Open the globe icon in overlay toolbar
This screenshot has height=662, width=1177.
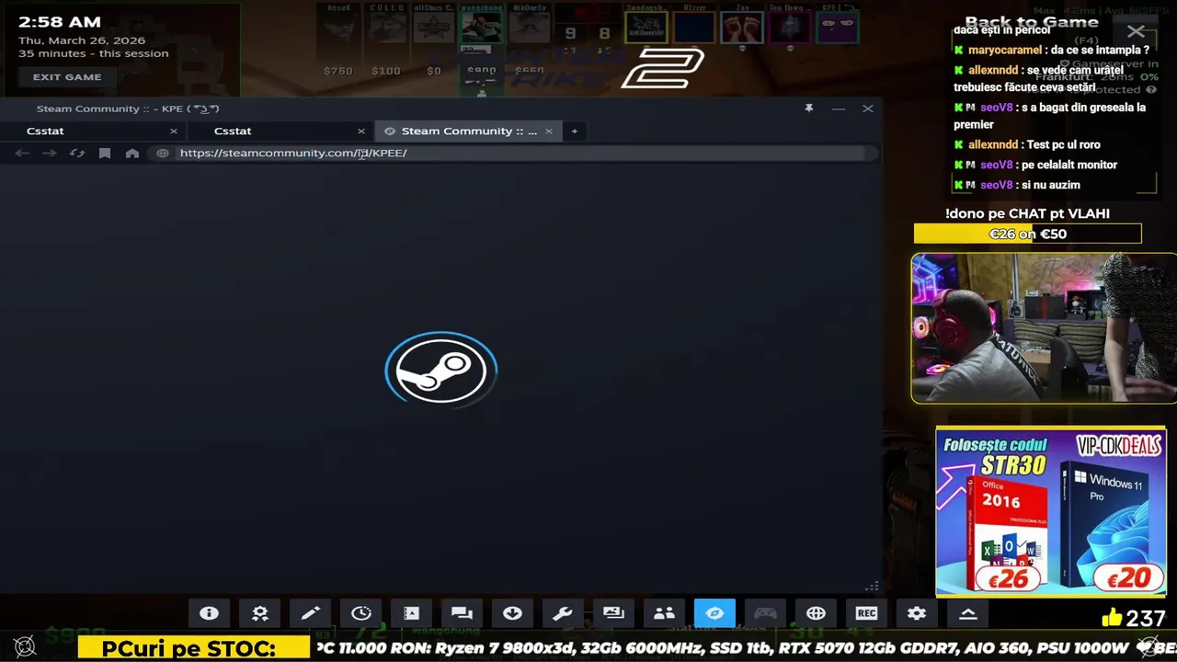[x=816, y=613]
